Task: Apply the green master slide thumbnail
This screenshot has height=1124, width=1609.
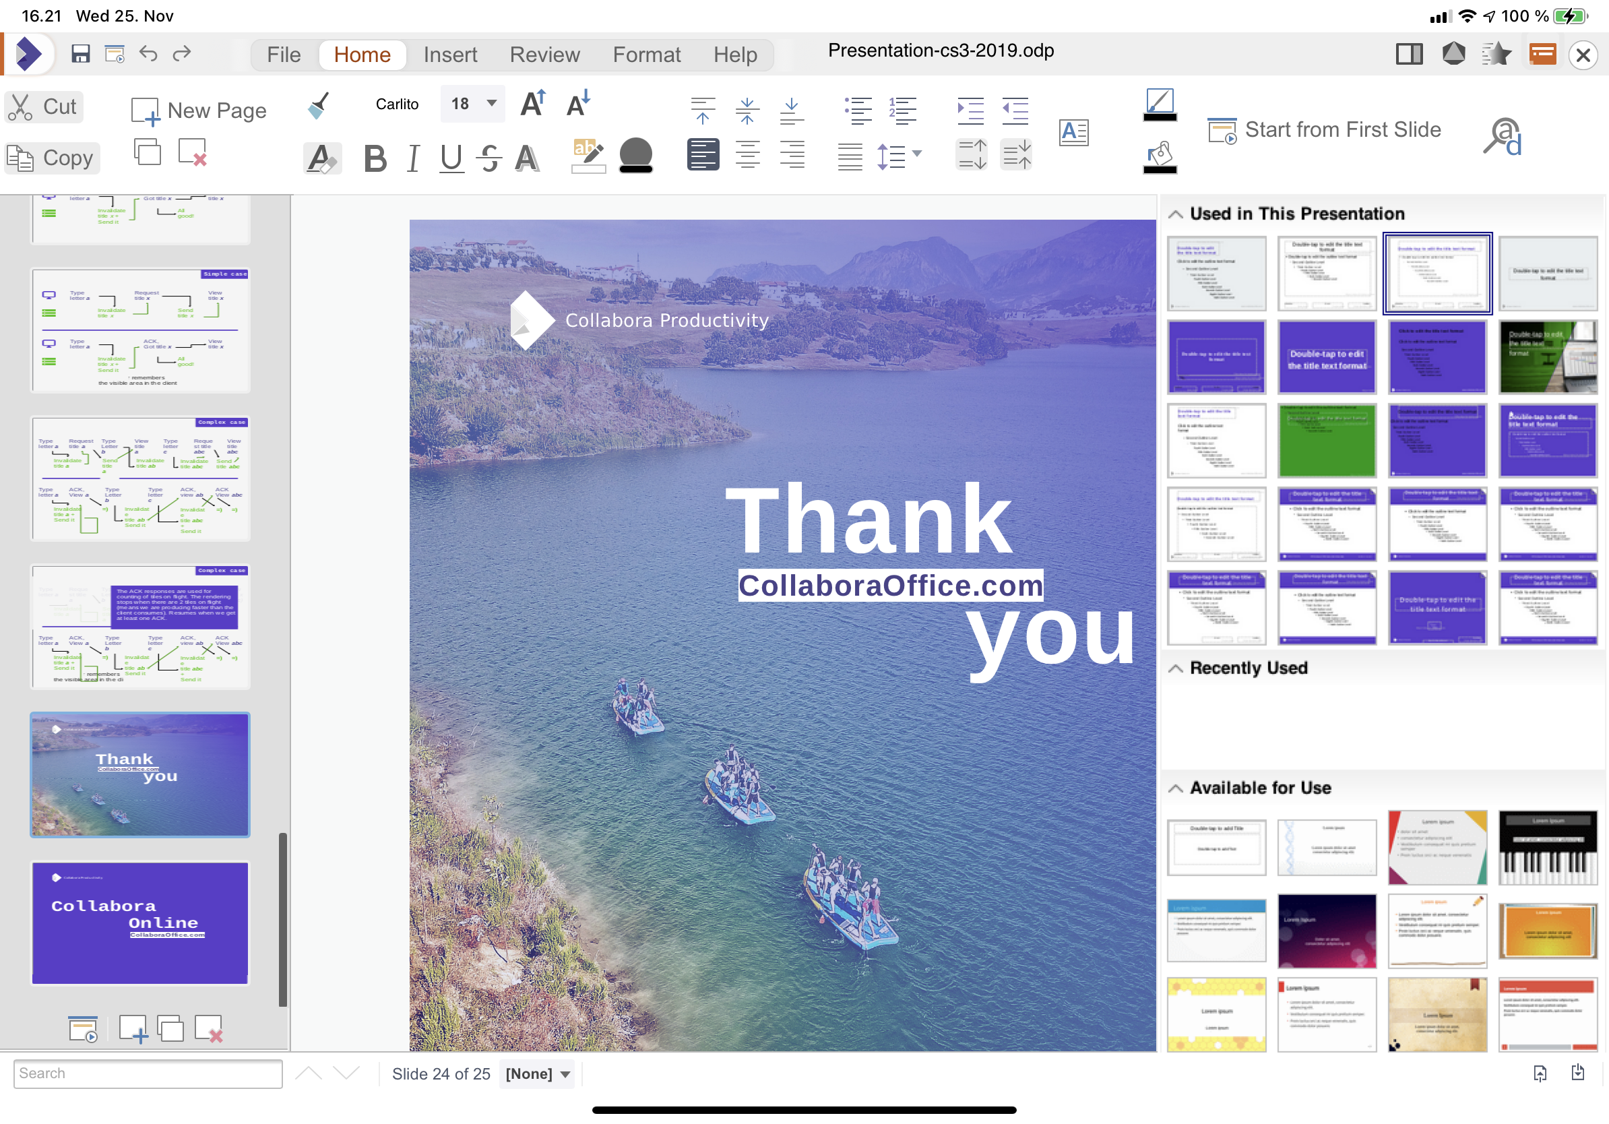Action: [x=1327, y=440]
